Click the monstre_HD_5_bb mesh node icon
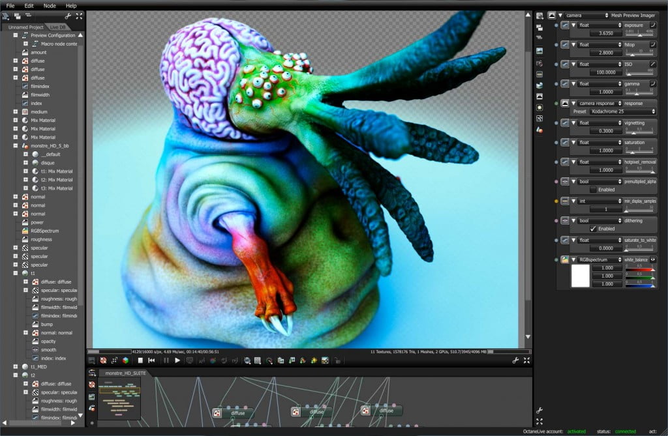Viewport: 668px width, 436px height. [x=26, y=145]
